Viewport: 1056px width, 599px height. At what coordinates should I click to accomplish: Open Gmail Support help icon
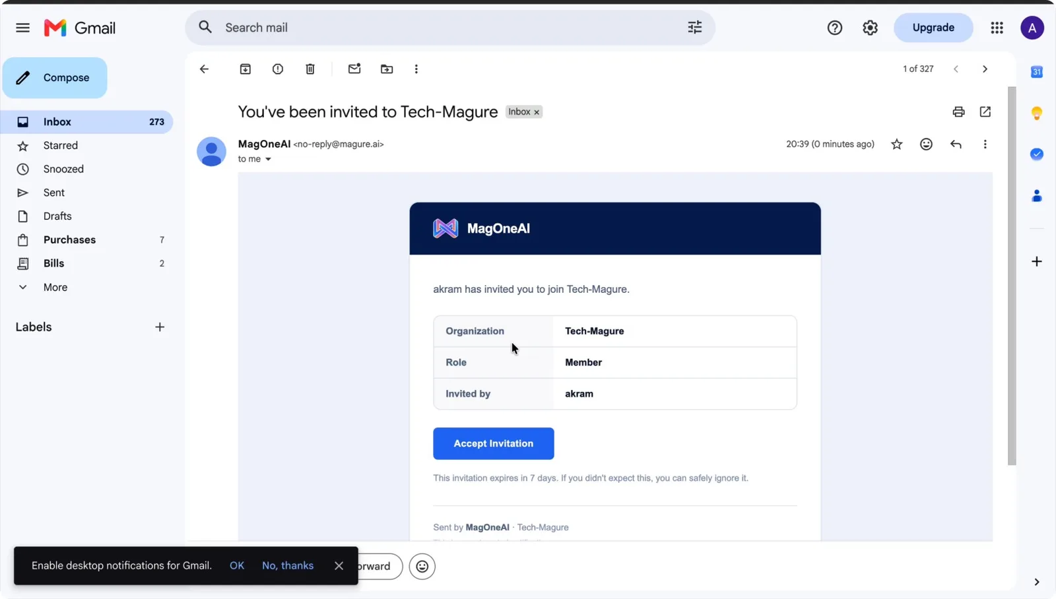pos(834,28)
